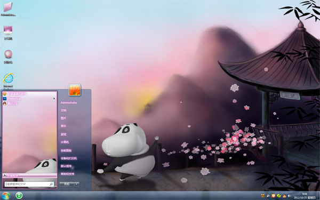Expand the Photoshop jump list arrow
Viewport: 320px width, 200px height.
click(54, 99)
